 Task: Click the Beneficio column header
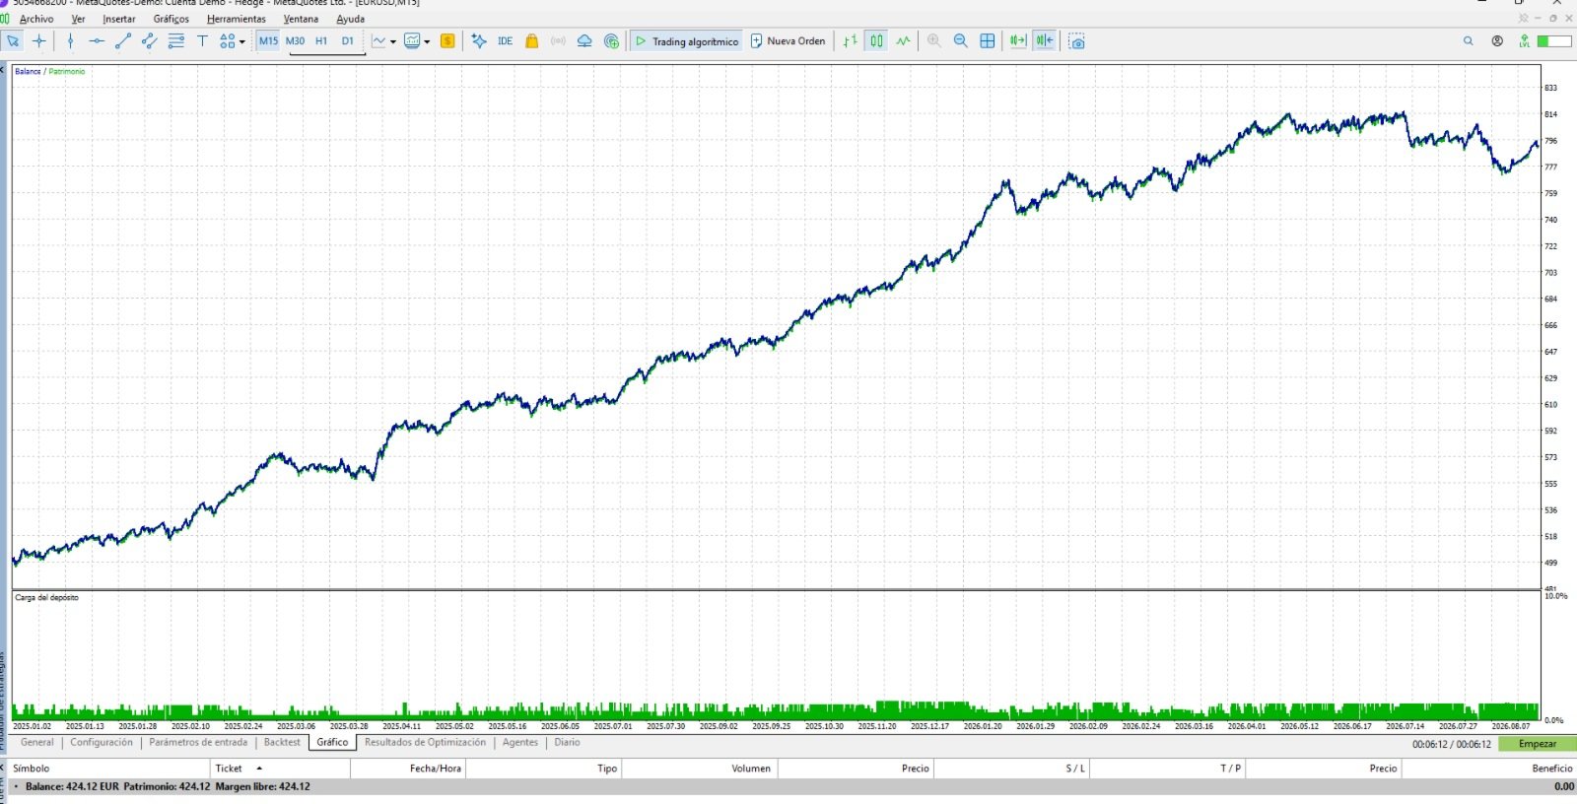1488,769
